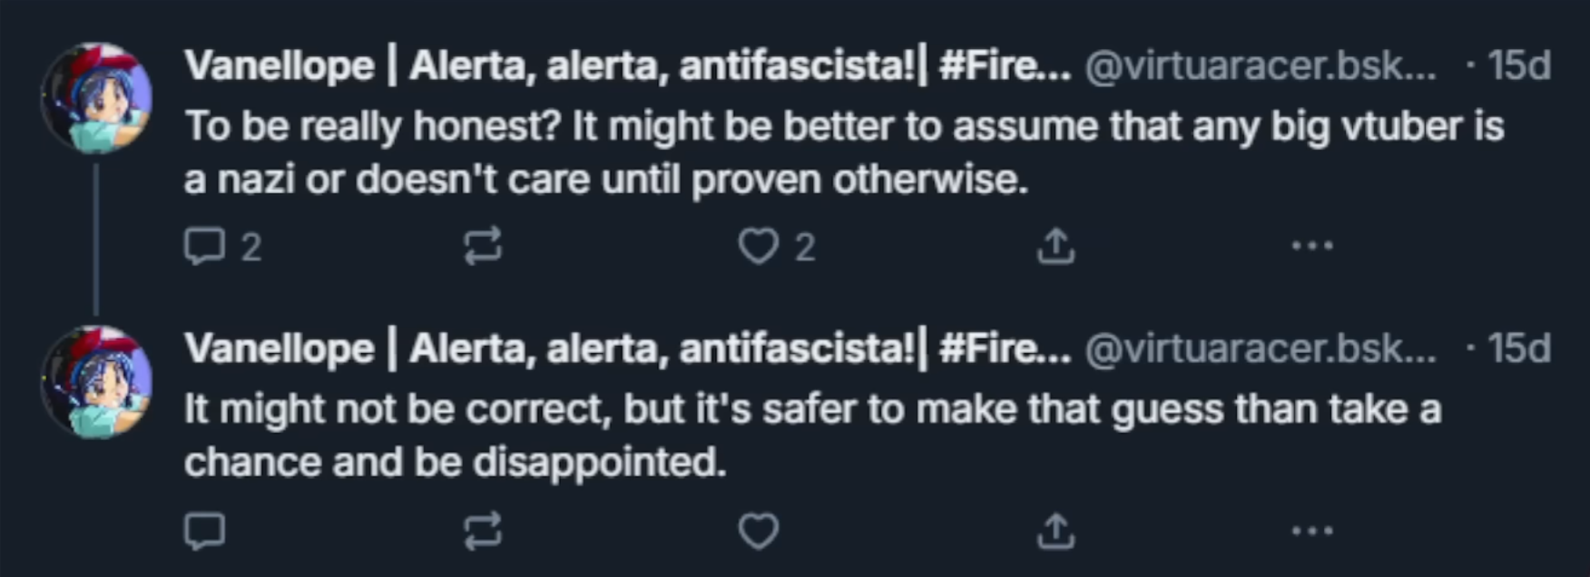Share the second post via upload icon
This screenshot has width=1590, height=577.
click(x=1055, y=531)
